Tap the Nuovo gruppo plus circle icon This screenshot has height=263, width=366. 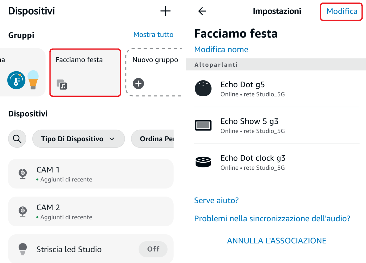coord(138,84)
